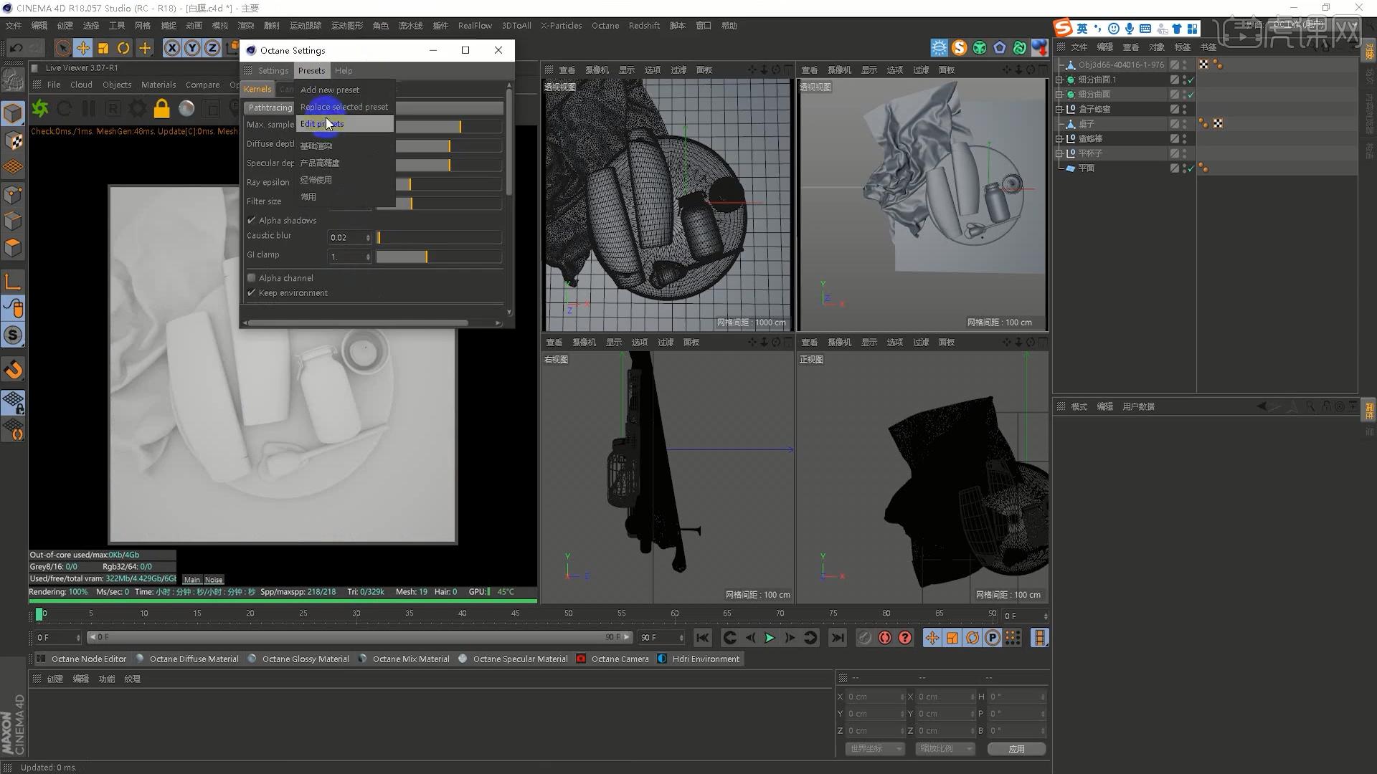Enable the Alpha channel checkbox
This screenshot has width=1377, height=774.
tap(252, 278)
